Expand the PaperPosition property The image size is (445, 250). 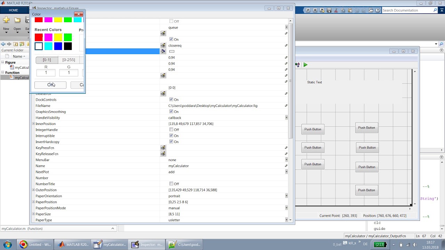[33, 202]
